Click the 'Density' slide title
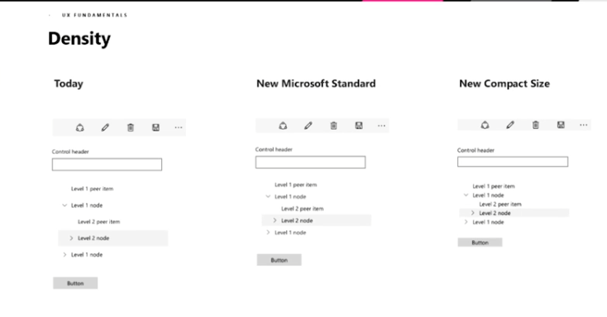This screenshot has width=607, height=317. (79, 39)
